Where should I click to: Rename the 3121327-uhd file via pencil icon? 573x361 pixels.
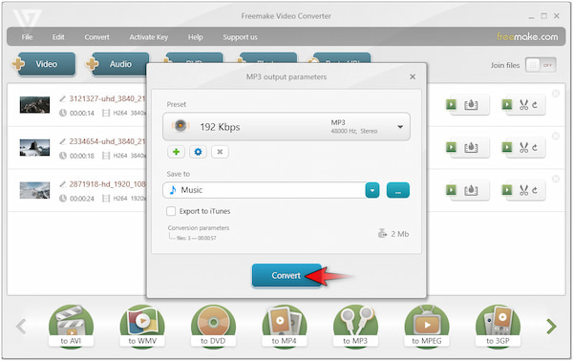coord(62,98)
